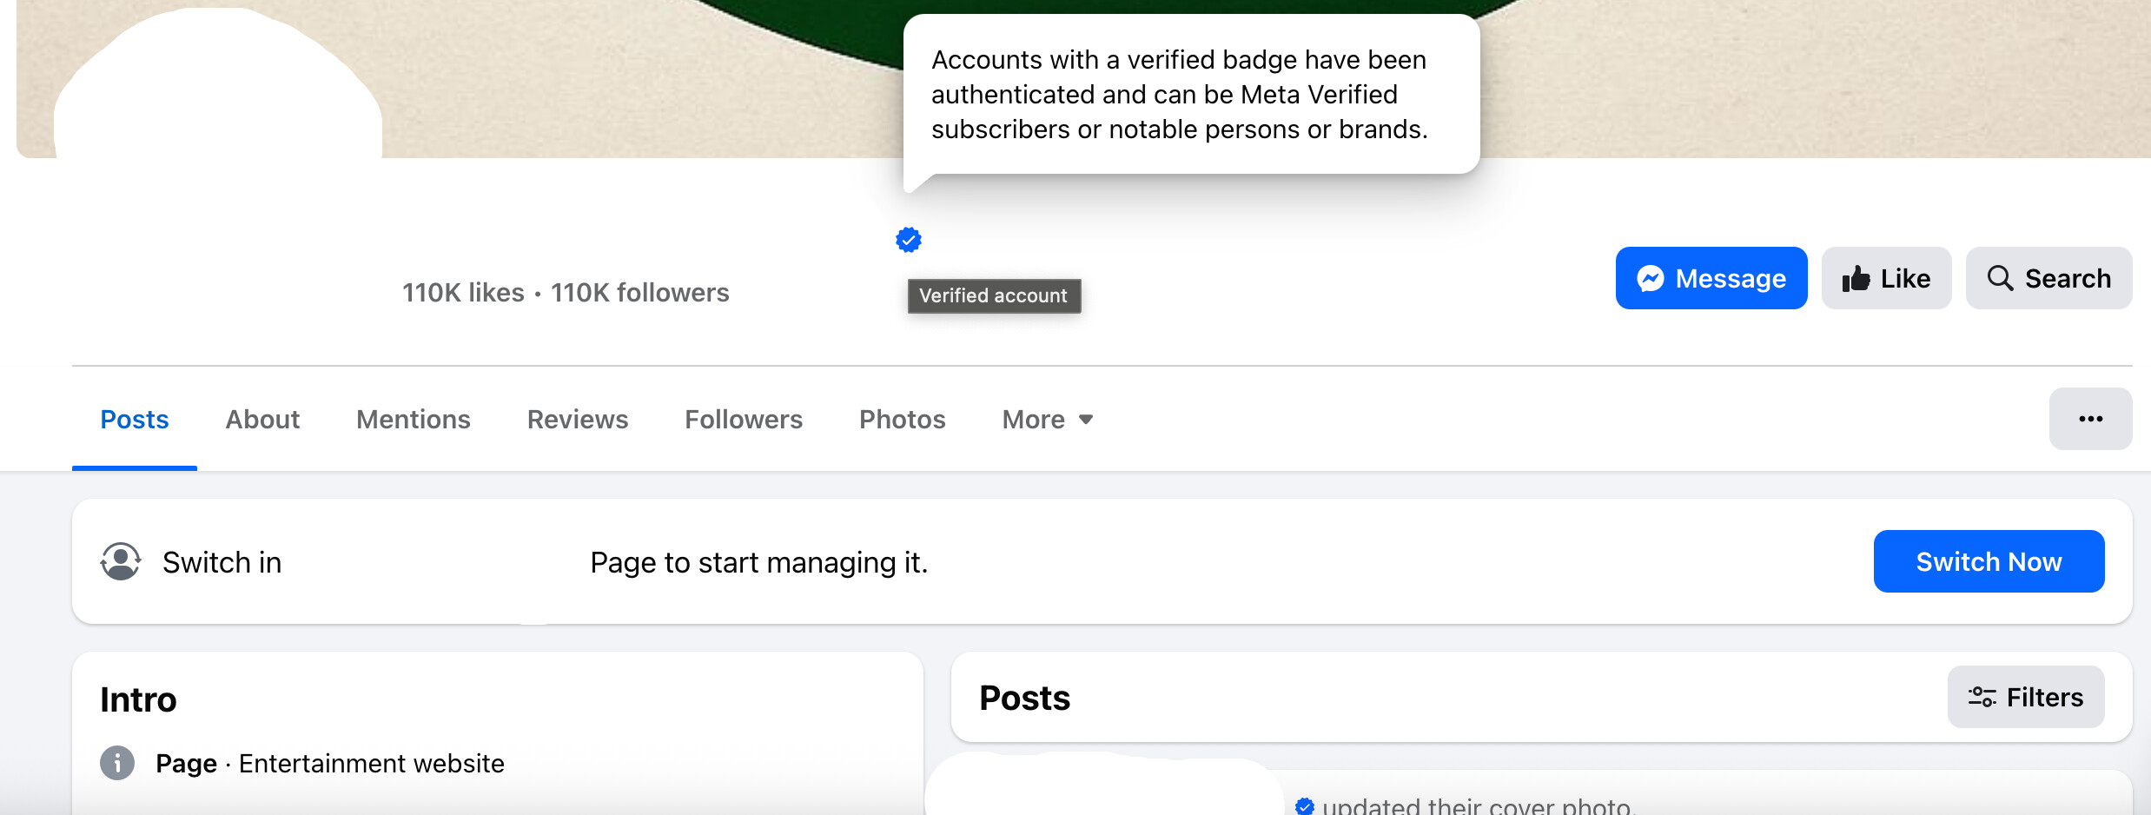Click the Switch Now button
This screenshot has height=815, width=2151.
coord(1989,561)
